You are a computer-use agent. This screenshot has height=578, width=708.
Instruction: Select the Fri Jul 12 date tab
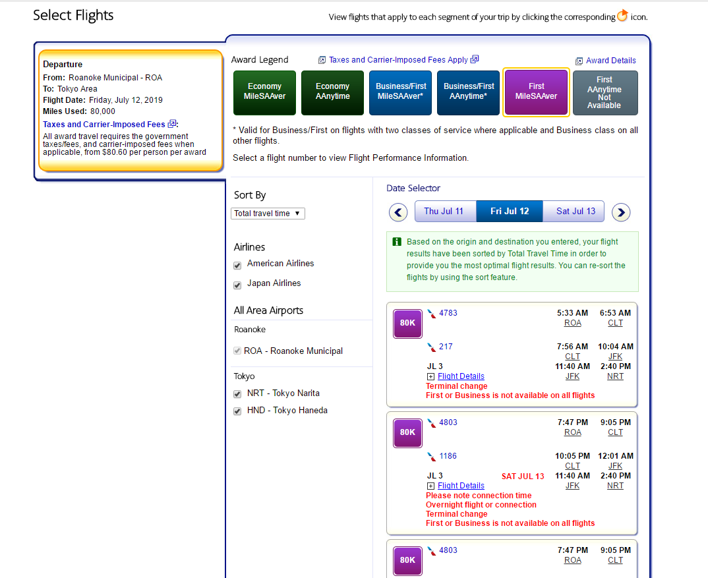510,212
